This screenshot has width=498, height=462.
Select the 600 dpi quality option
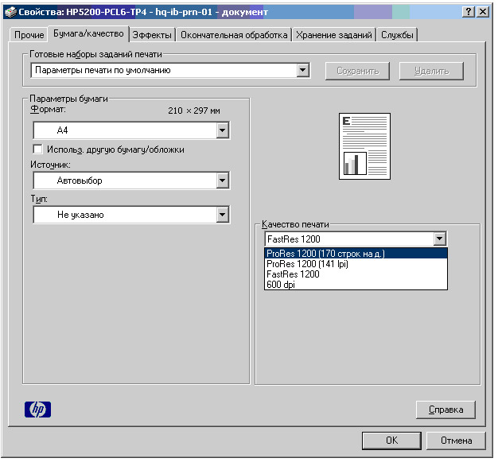[x=356, y=284]
